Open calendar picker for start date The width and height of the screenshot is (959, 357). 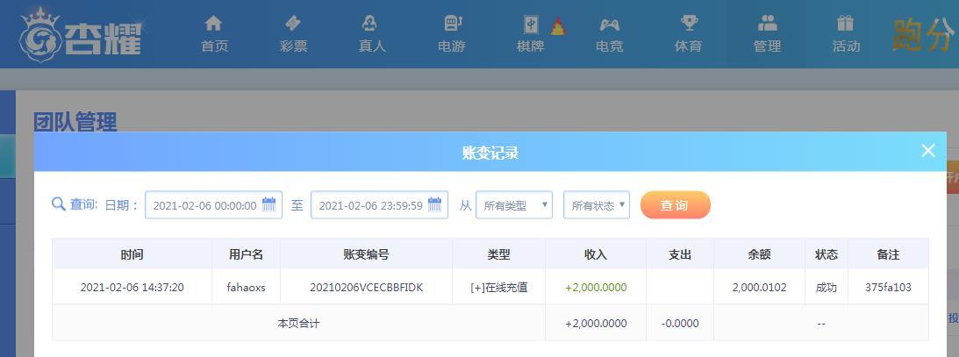click(x=269, y=204)
